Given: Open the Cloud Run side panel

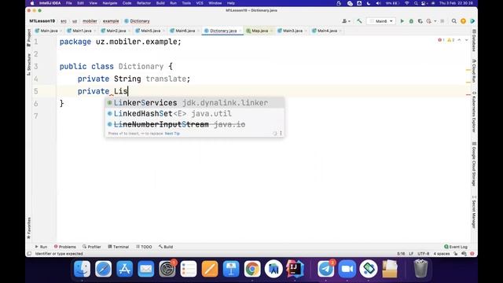Looking at the screenshot, I should pyautogui.click(x=474, y=71).
